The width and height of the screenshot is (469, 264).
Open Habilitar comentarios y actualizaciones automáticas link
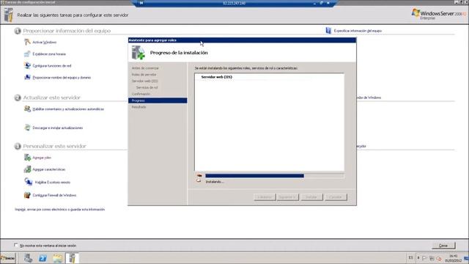(x=68, y=109)
